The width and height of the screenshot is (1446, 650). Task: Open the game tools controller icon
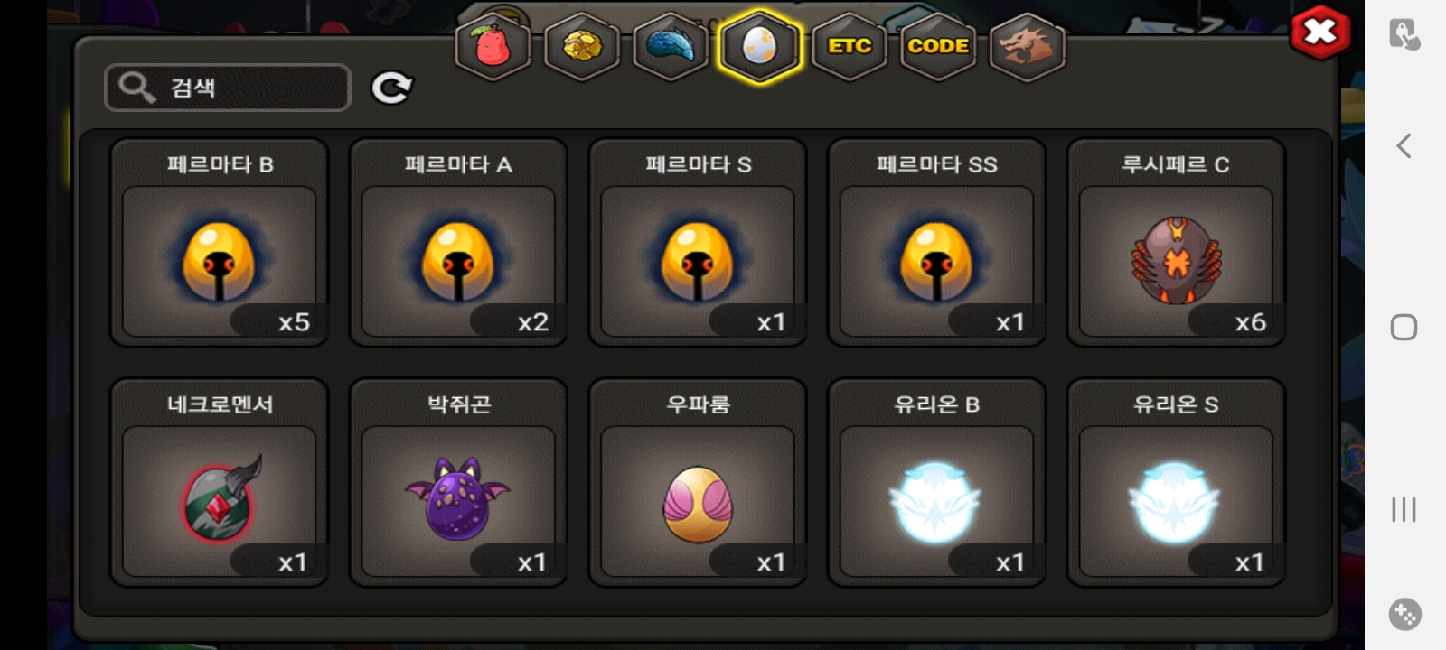coord(1404,615)
